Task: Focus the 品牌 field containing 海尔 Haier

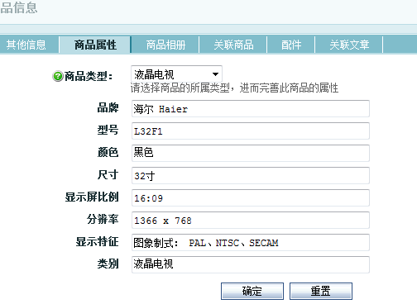Action: (251, 109)
